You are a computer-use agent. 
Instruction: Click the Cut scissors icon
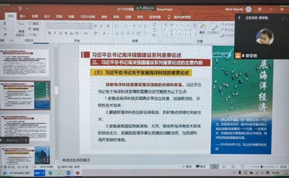(x=5, y=23)
